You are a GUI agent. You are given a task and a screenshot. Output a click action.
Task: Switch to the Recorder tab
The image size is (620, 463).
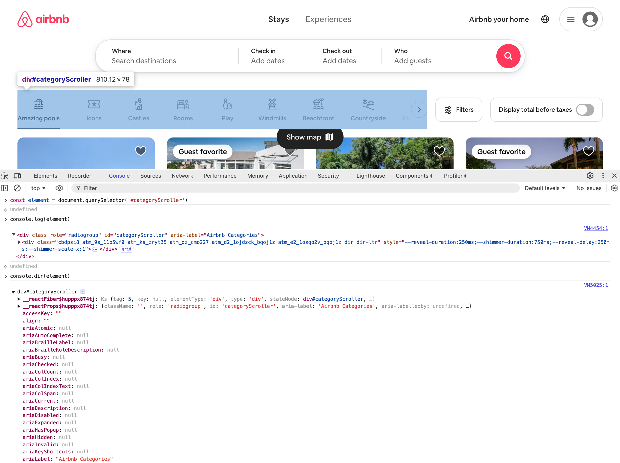click(x=80, y=176)
